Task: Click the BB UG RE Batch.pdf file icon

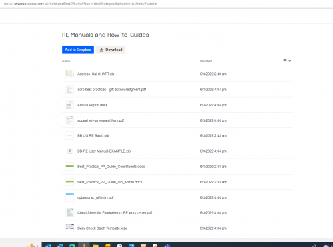Action: click(x=69, y=135)
